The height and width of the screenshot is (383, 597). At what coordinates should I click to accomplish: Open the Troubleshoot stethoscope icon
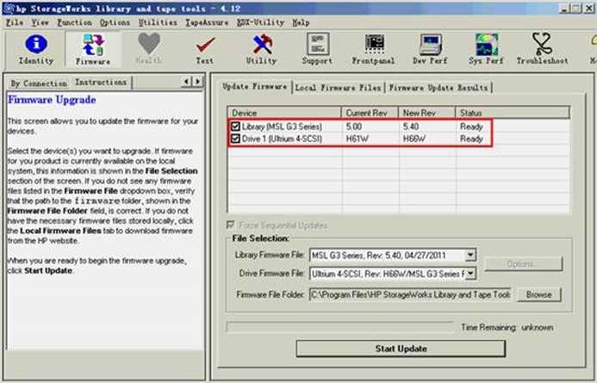542,49
